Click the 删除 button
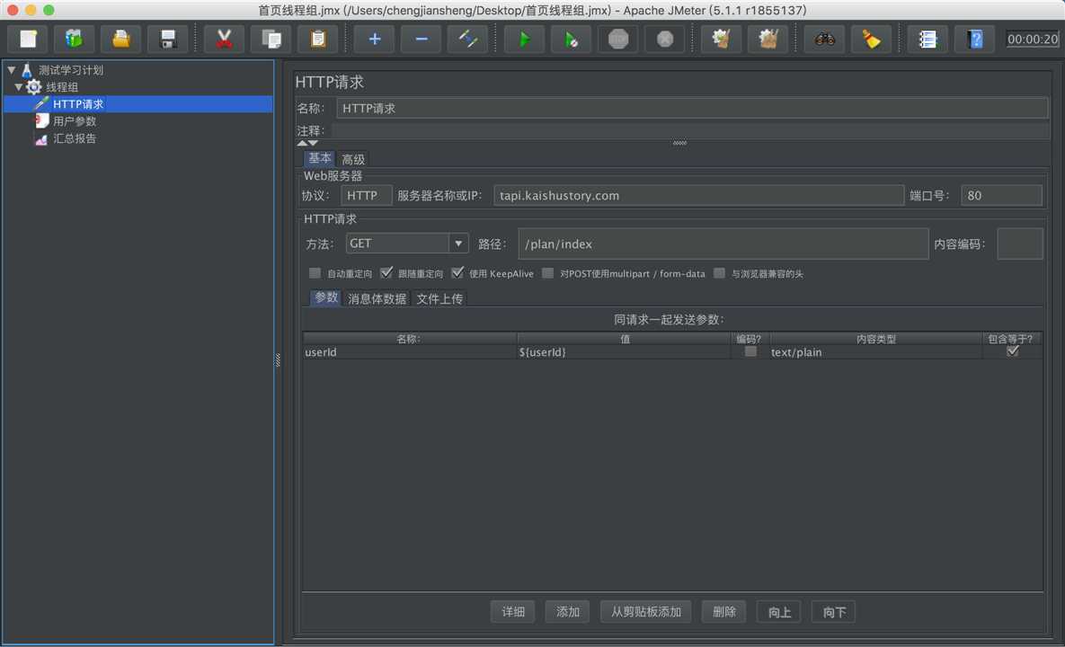Screen dimensions: 1065x647 pyautogui.click(x=724, y=612)
